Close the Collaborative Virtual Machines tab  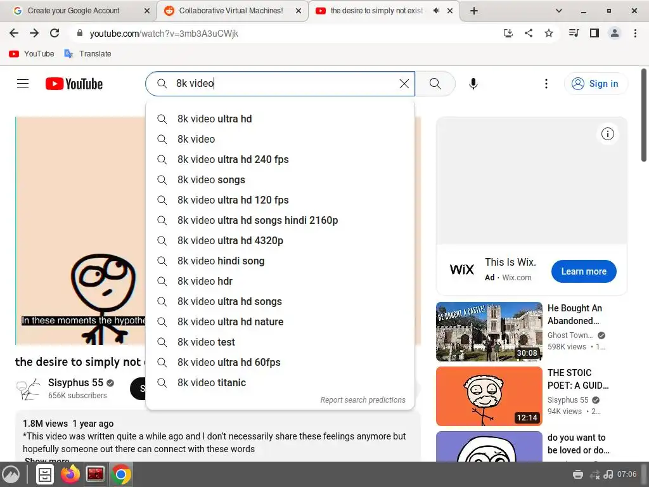[299, 11]
